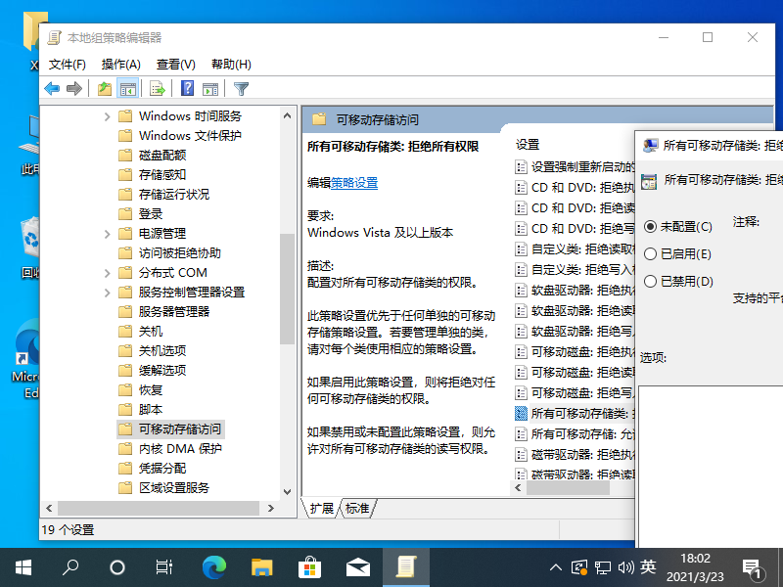The height and width of the screenshot is (587, 783).
Task: Expand the 电源管理 folder node
Action: coord(107,234)
